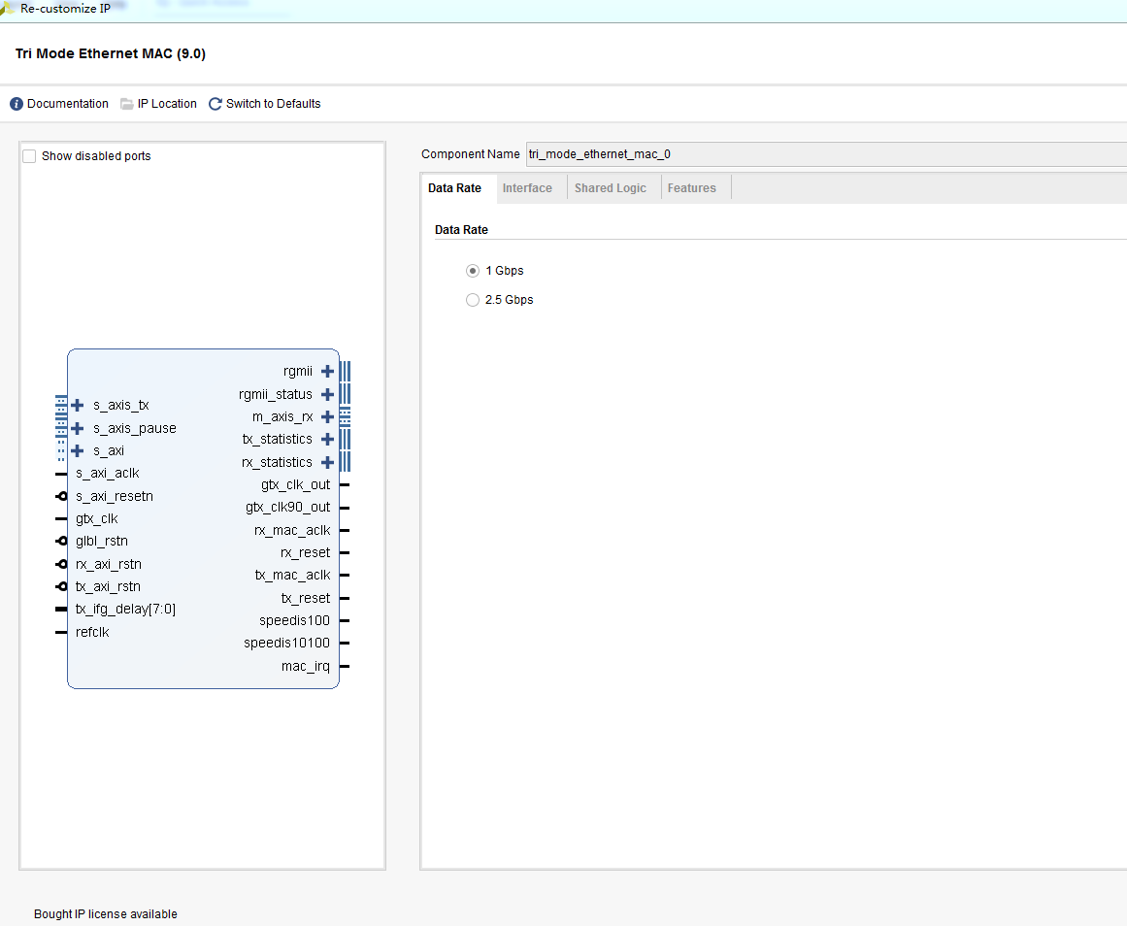Expand the s_axis_pause interface port
The image size is (1127, 926).
(x=78, y=428)
